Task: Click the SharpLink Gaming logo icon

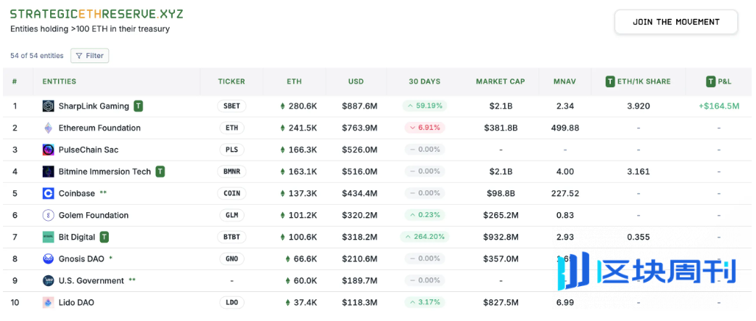Action: tap(49, 106)
